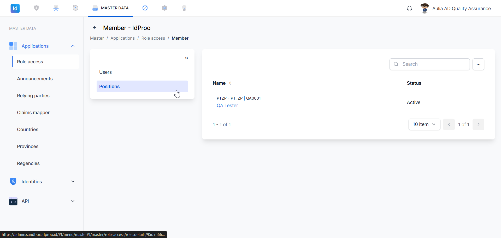501x238 pixels.
Task: Open Relying parties in sidebar
Action: [x=33, y=96]
